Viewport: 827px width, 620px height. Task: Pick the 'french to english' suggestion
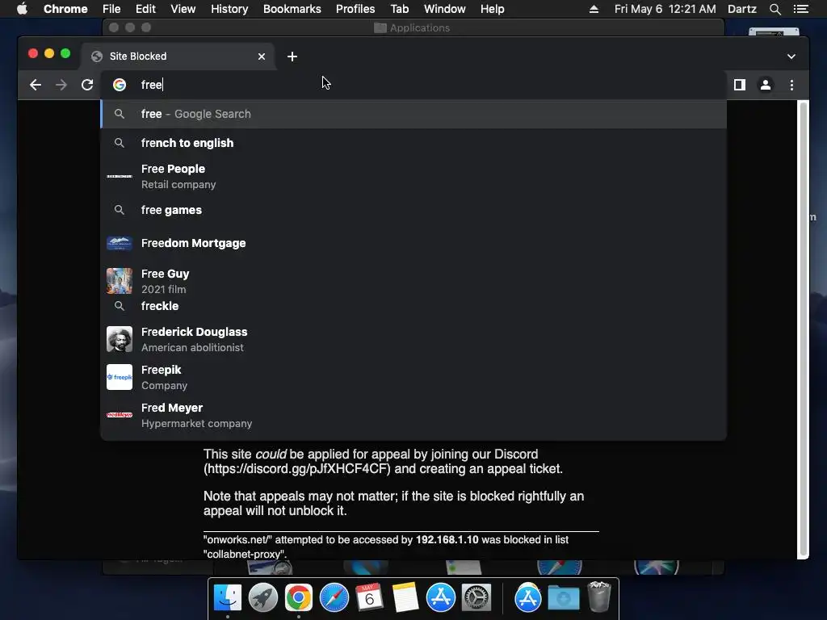413,143
